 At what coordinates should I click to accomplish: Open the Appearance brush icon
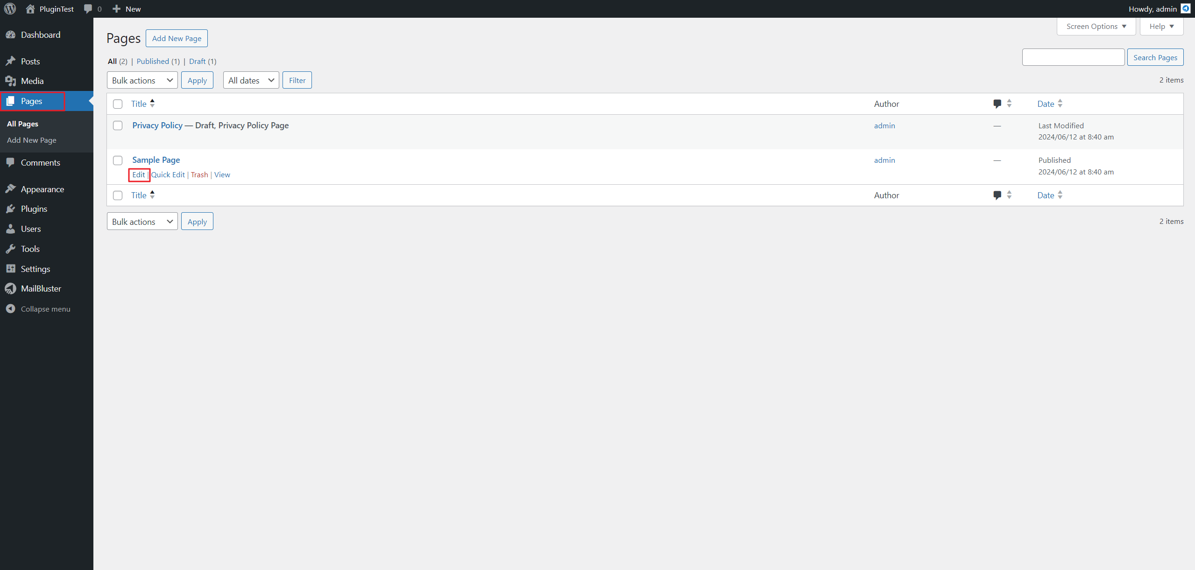pos(10,189)
